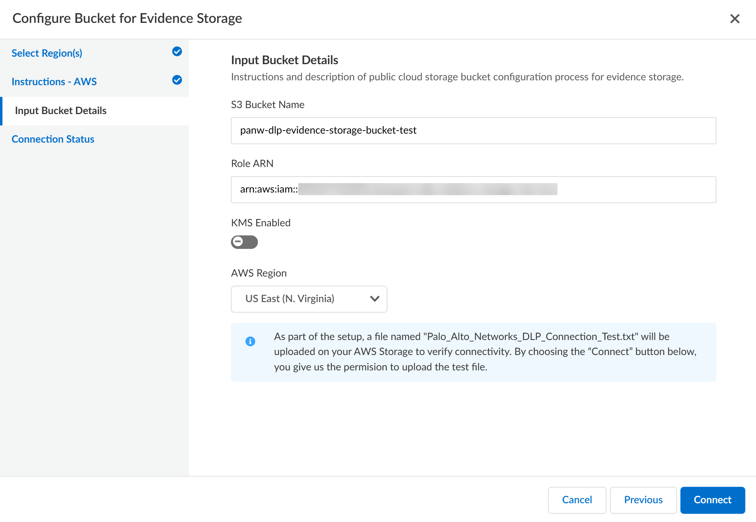
Task: Click into the S3 Bucket Name field
Action: 473,131
